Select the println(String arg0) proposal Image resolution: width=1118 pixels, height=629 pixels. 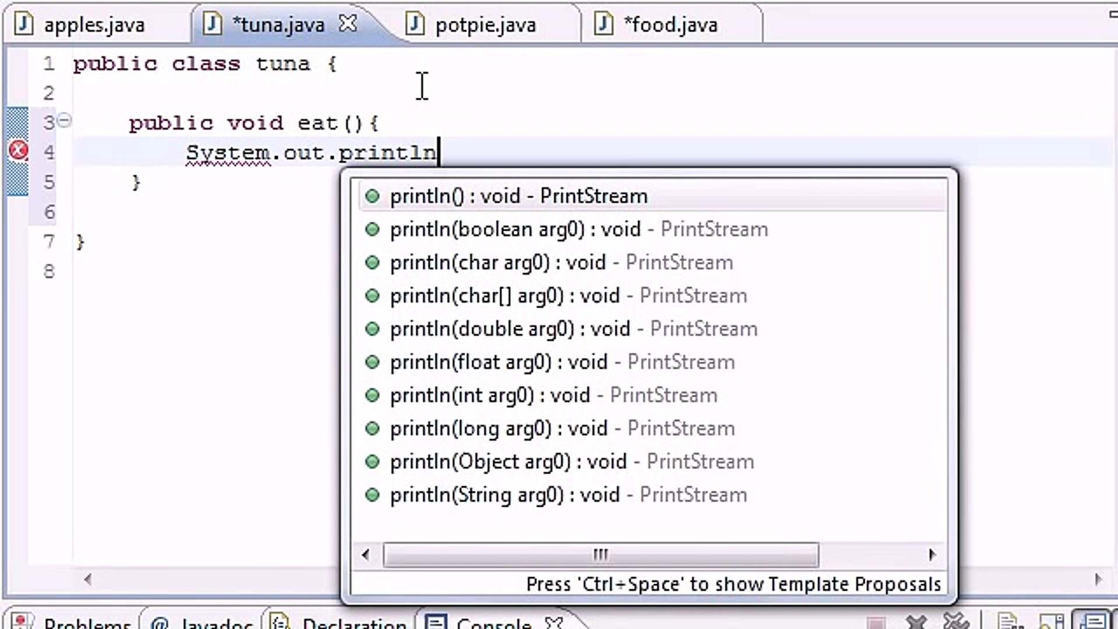[x=568, y=494]
